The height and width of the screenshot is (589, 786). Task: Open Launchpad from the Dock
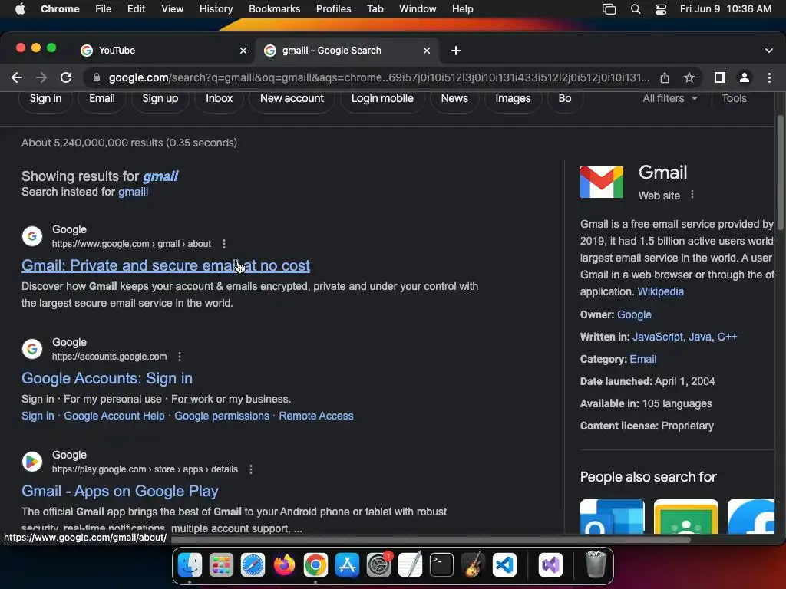pos(221,565)
